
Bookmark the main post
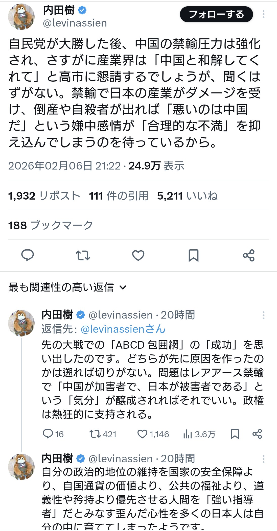tap(194, 255)
